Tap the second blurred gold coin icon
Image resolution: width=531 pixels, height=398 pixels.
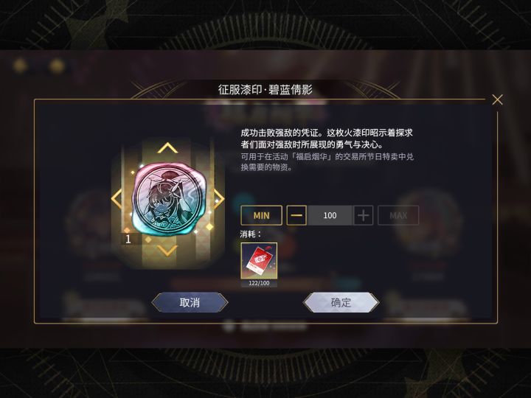point(57,66)
